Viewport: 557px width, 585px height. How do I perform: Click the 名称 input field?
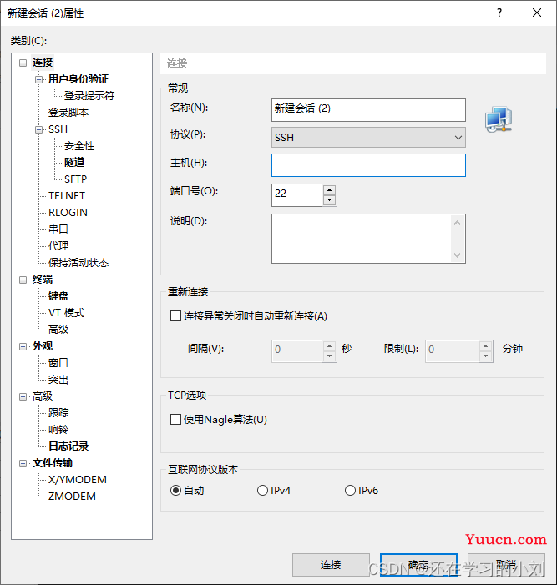coord(368,110)
